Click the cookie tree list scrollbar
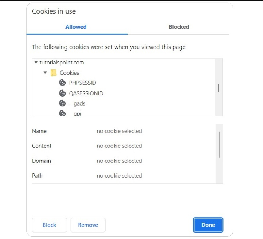Viewport: 263px width, 239px height. click(219, 88)
